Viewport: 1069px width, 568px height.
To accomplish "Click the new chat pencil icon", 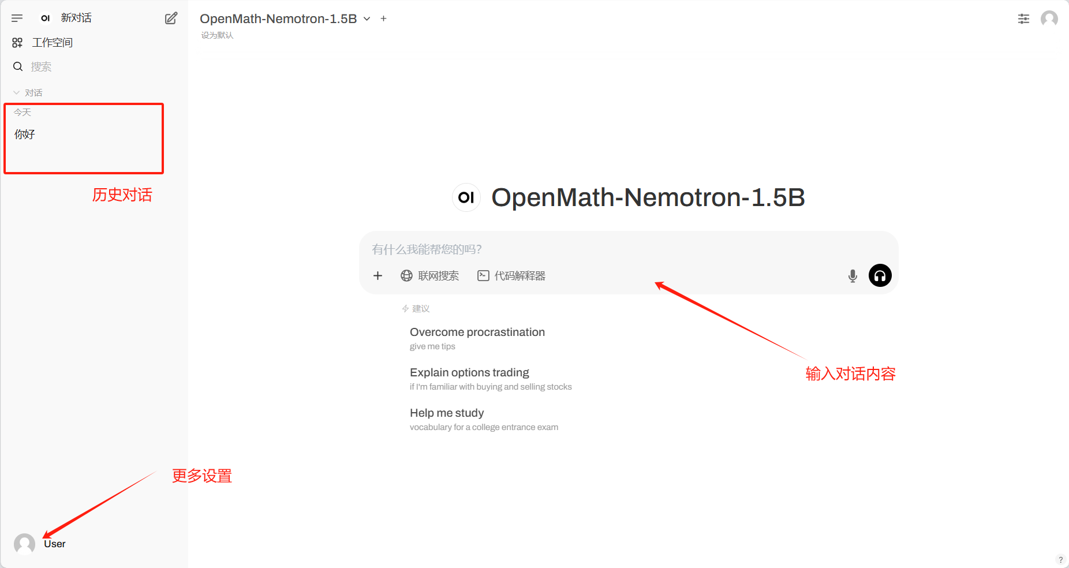I will coord(171,18).
